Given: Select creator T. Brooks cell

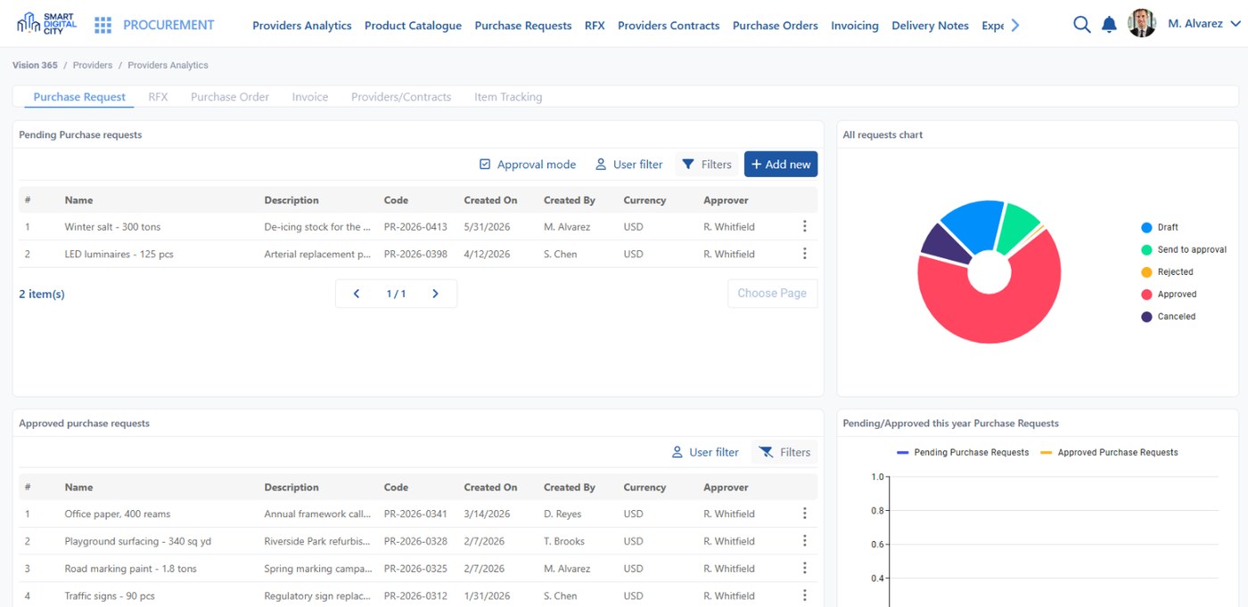Looking at the screenshot, I should [564, 541].
